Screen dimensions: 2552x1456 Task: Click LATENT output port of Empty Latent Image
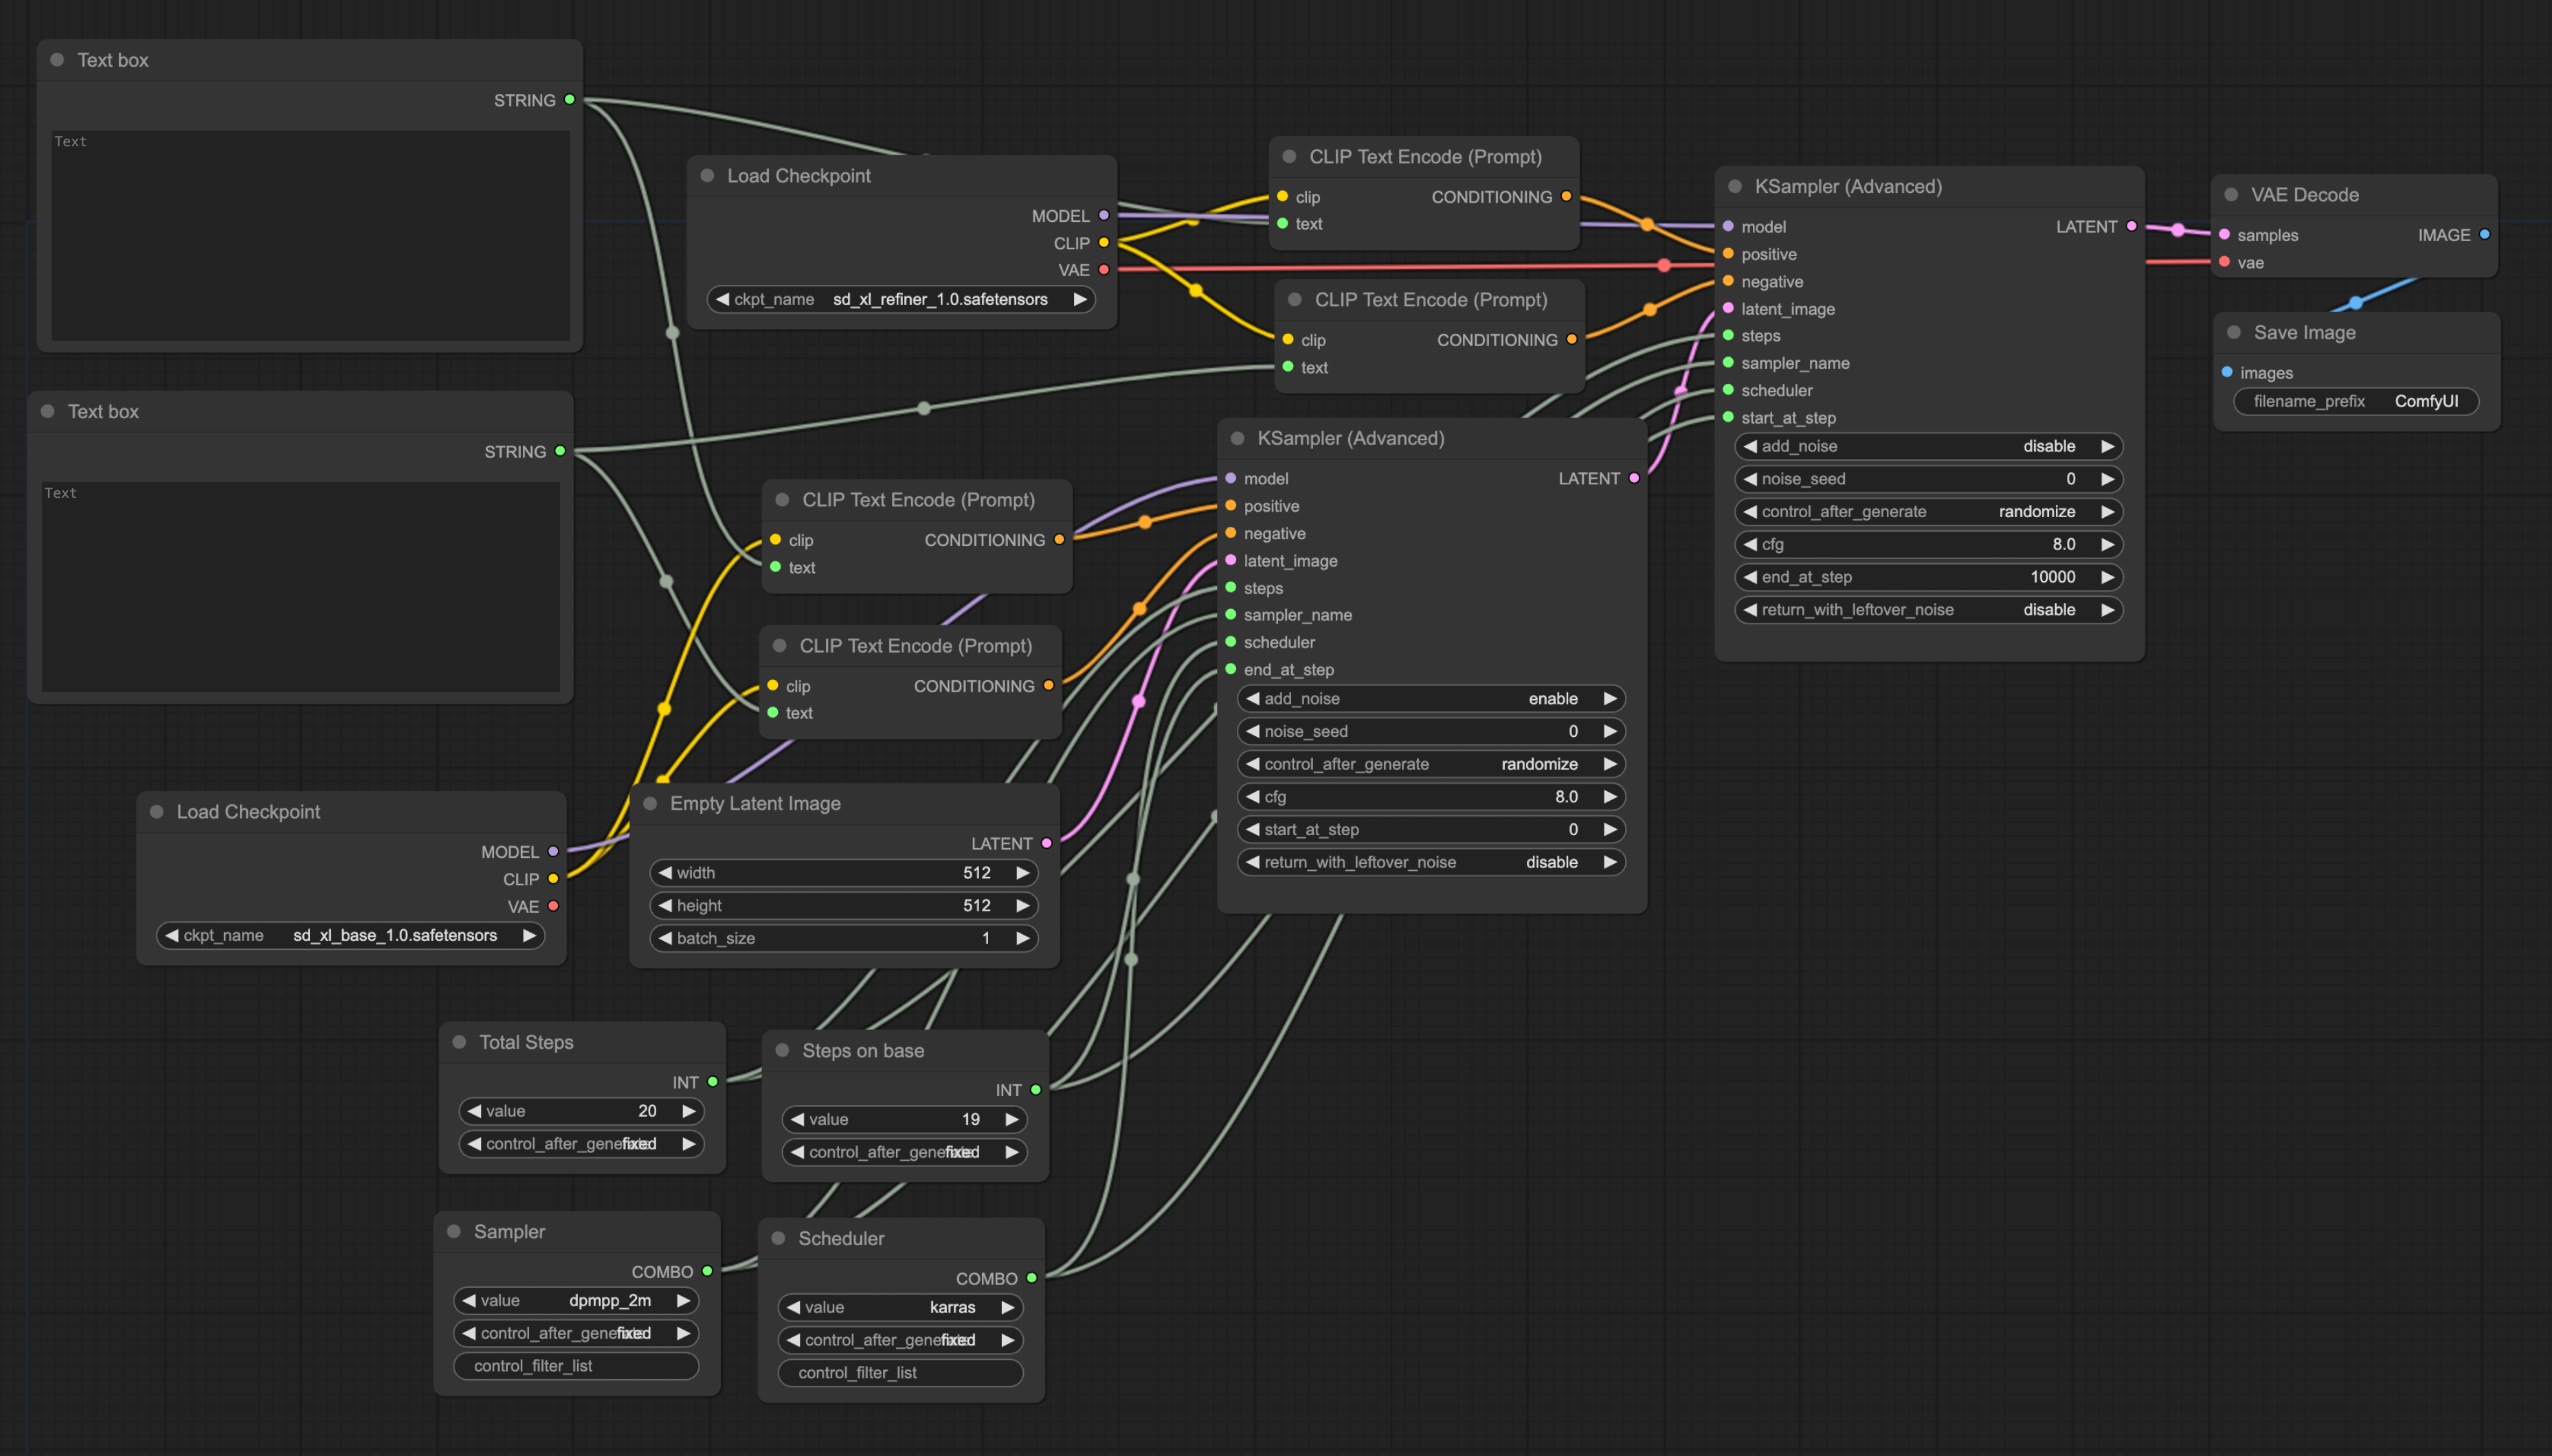tap(1046, 843)
